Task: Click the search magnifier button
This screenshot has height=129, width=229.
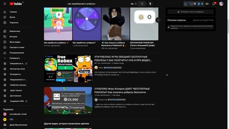Action: (142, 4)
